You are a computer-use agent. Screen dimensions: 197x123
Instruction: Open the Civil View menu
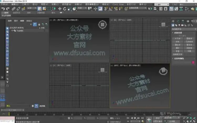pos(118,4)
